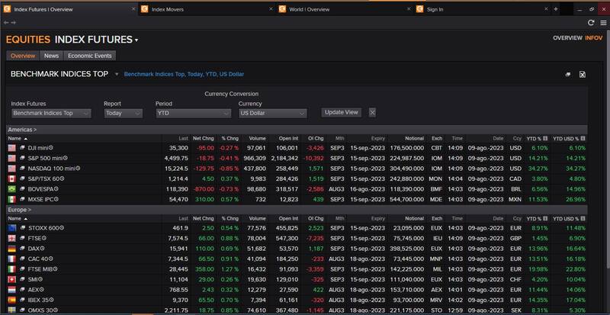Click the Benchmark Indices Top, Today, YTD link
610x315 pixels.
(183, 75)
